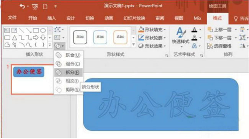
Task: Select the curve shape
Action: pos(29,45)
